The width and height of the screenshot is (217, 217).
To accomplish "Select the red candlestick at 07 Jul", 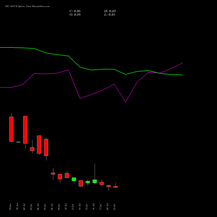I will pos(46,147).
